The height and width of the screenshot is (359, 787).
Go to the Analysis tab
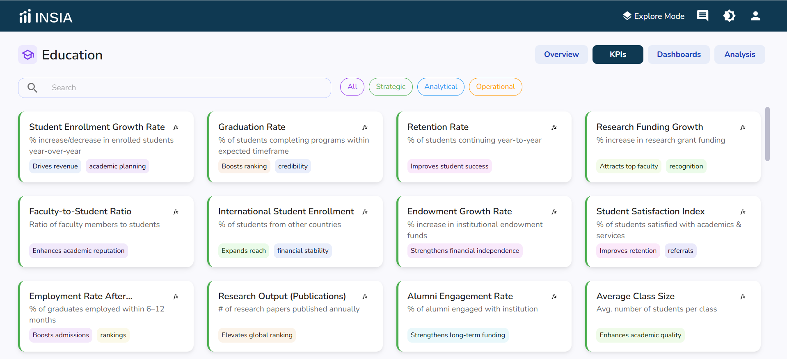739,55
